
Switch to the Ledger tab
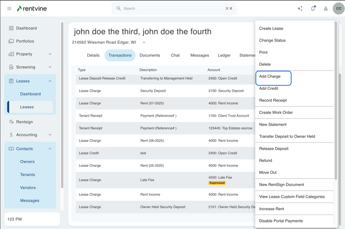pos(224,56)
